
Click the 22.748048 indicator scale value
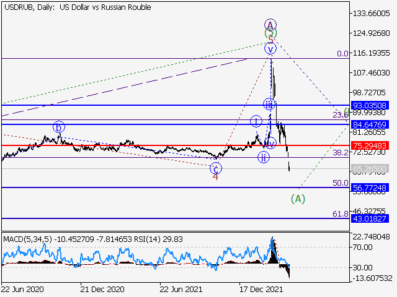pyautogui.click(x=371, y=237)
